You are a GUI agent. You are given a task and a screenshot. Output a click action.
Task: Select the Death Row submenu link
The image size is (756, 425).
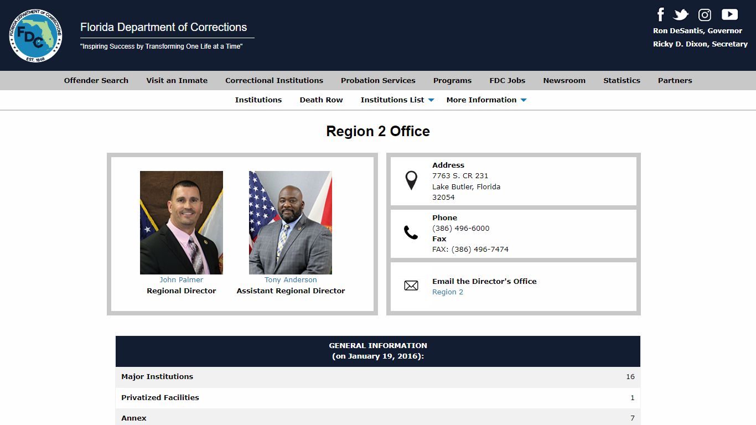tap(321, 100)
